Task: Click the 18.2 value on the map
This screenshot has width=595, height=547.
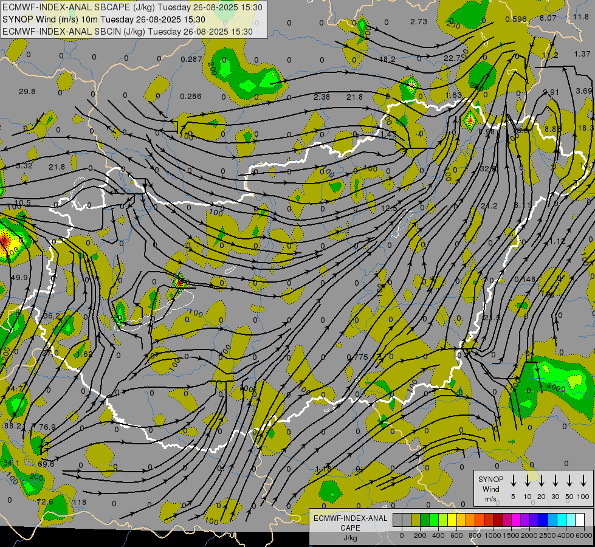Action: click(x=387, y=59)
